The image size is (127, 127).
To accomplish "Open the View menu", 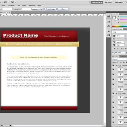I will click(x=24, y=6).
